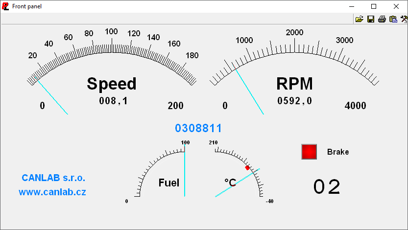Maximize the Front panel window

coord(374,6)
